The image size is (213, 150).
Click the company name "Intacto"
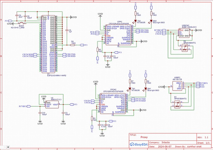pyautogui.click(x=165, y=142)
